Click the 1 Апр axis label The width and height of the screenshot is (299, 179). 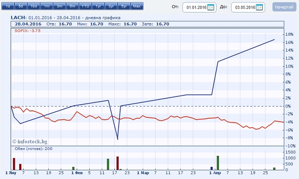click(215, 173)
